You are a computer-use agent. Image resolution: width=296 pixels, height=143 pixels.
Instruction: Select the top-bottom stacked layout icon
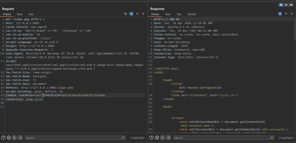(x=286, y=5)
